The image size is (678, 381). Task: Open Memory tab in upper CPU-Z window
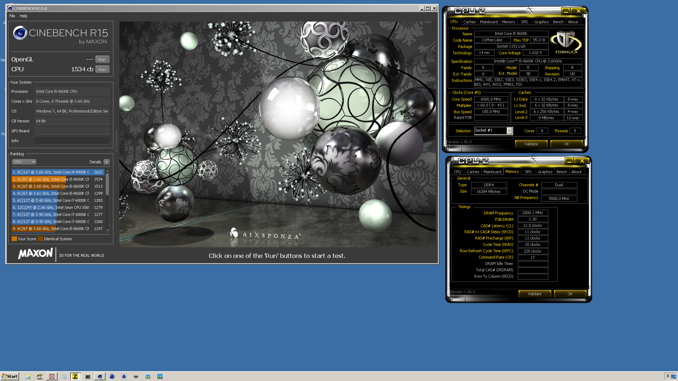(509, 22)
